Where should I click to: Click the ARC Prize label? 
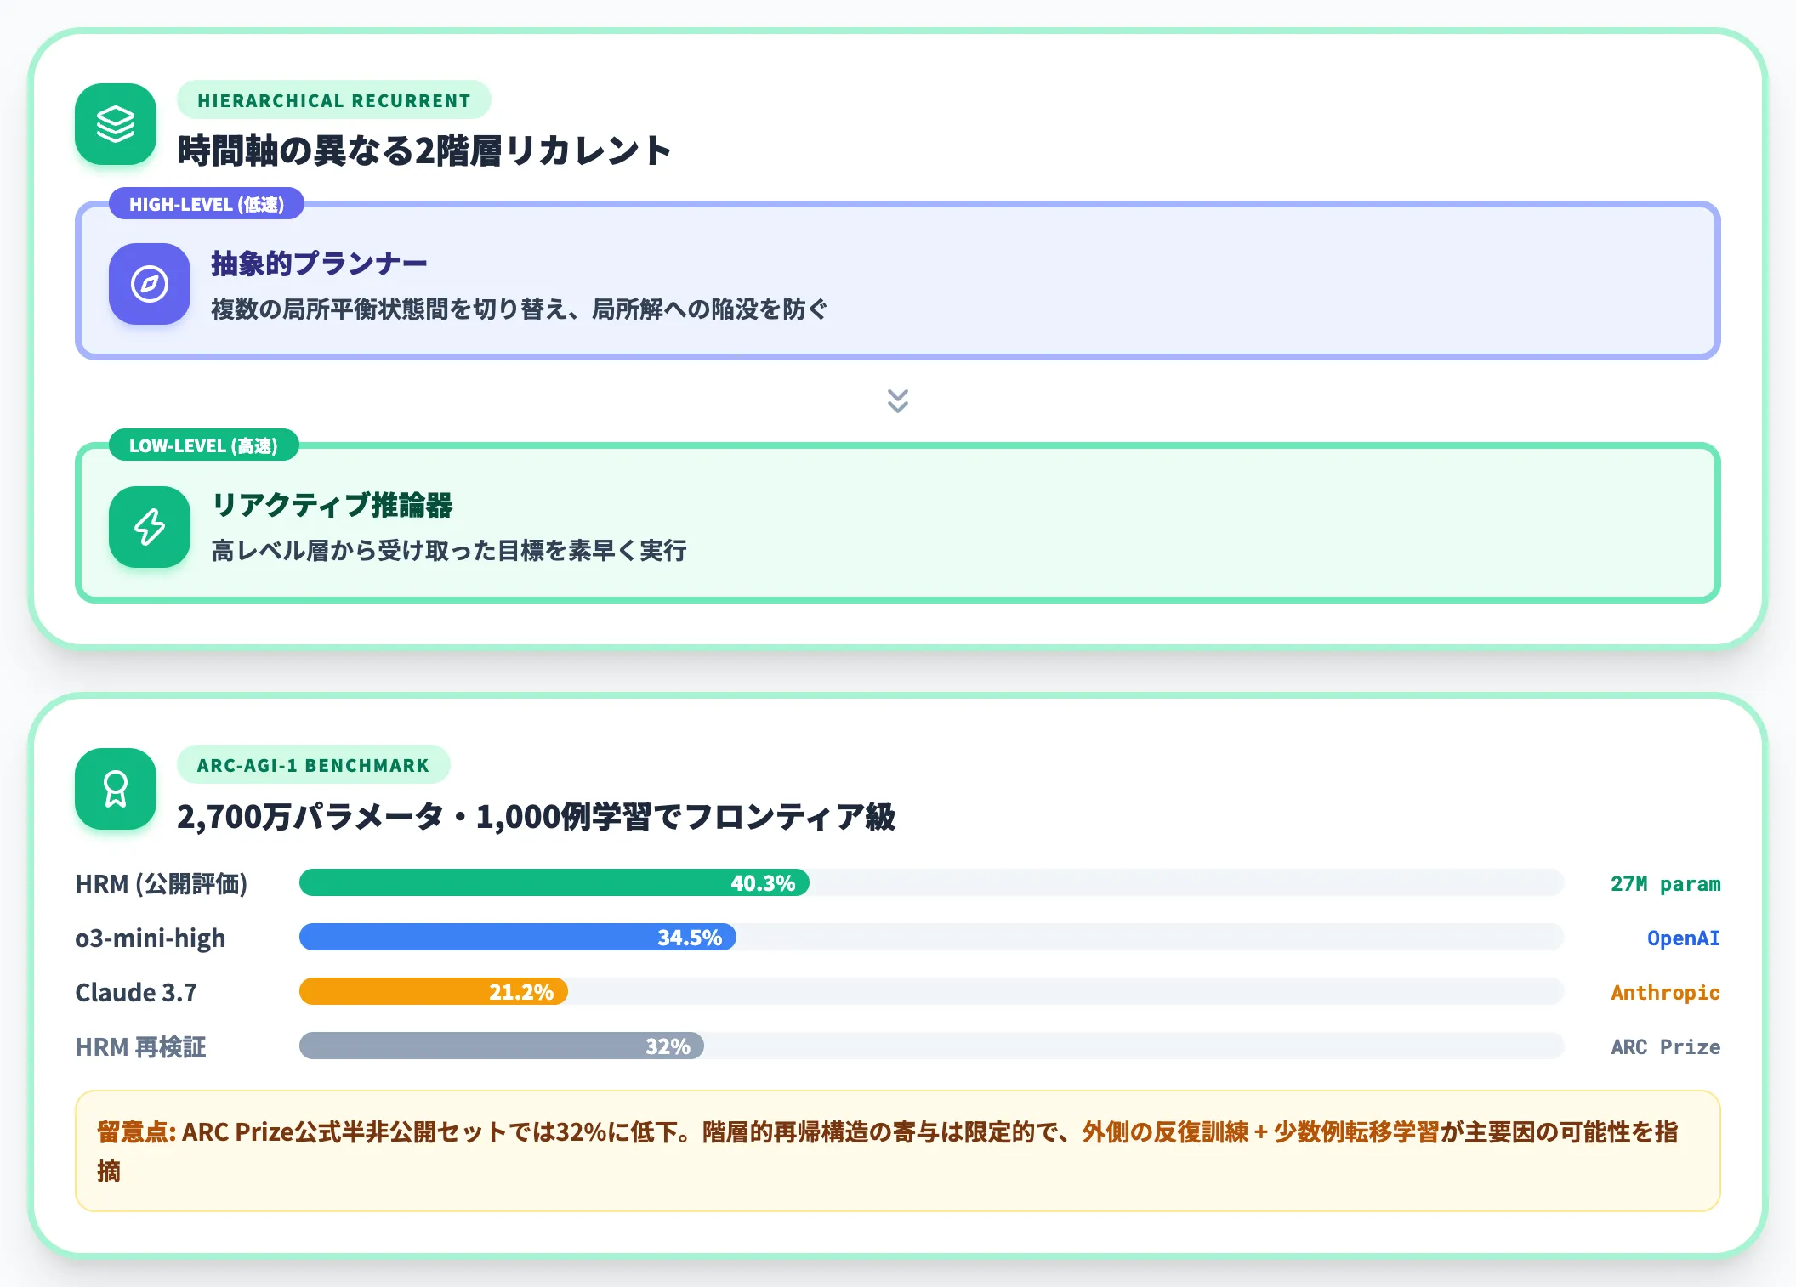(x=1665, y=1047)
